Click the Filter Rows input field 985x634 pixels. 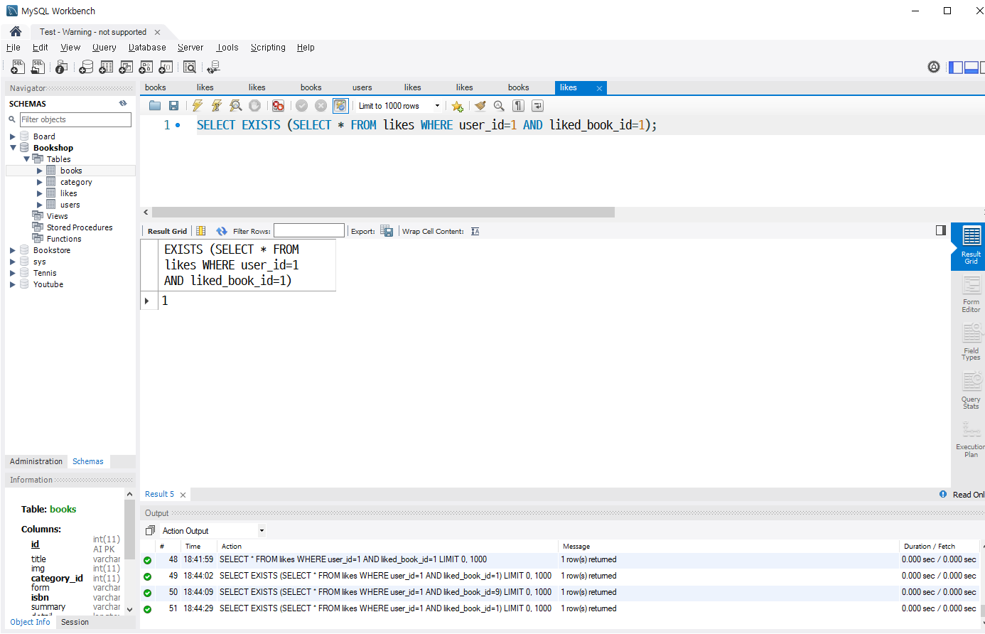309,231
